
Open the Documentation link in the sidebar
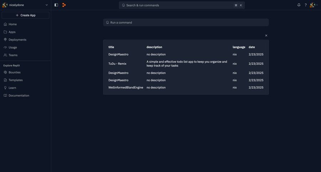click(x=19, y=96)
